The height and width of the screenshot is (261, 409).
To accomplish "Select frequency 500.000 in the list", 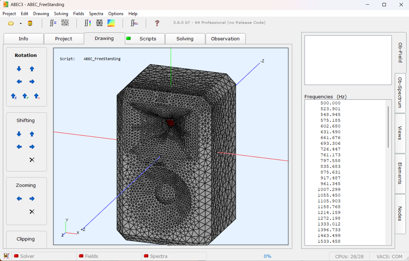I will tap(330, 103).
